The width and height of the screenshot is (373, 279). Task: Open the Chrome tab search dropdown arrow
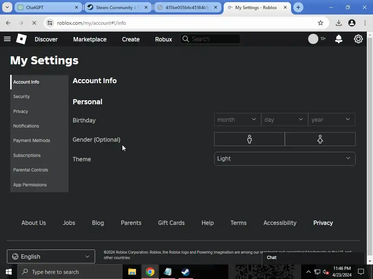pos(7,7)
